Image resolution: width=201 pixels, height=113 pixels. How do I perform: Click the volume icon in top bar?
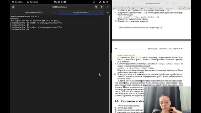pos(104,2)
